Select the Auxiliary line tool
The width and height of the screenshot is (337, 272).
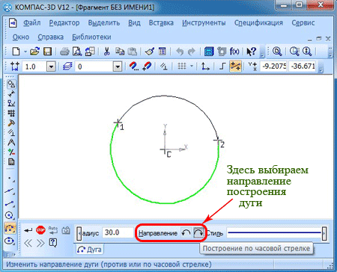click(10, 191)
